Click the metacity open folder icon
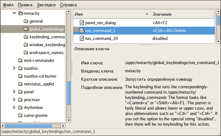Screen dimensions: 221x136 21,14
